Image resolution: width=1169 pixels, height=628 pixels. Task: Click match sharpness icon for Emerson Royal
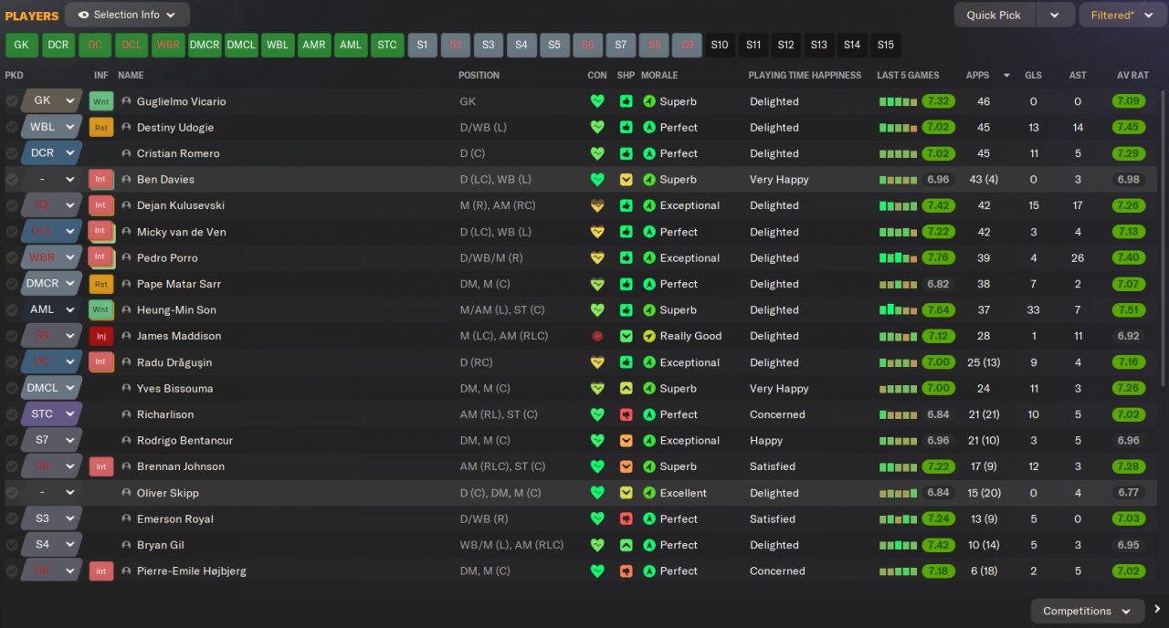tap(626, 518)
